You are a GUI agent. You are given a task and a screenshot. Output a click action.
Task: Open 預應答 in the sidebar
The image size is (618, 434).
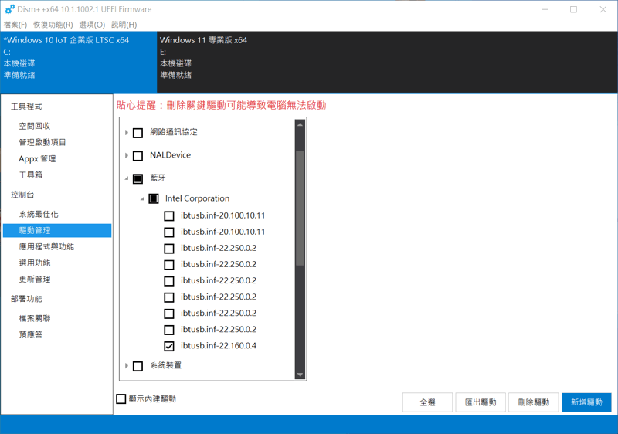coord(30,334)
